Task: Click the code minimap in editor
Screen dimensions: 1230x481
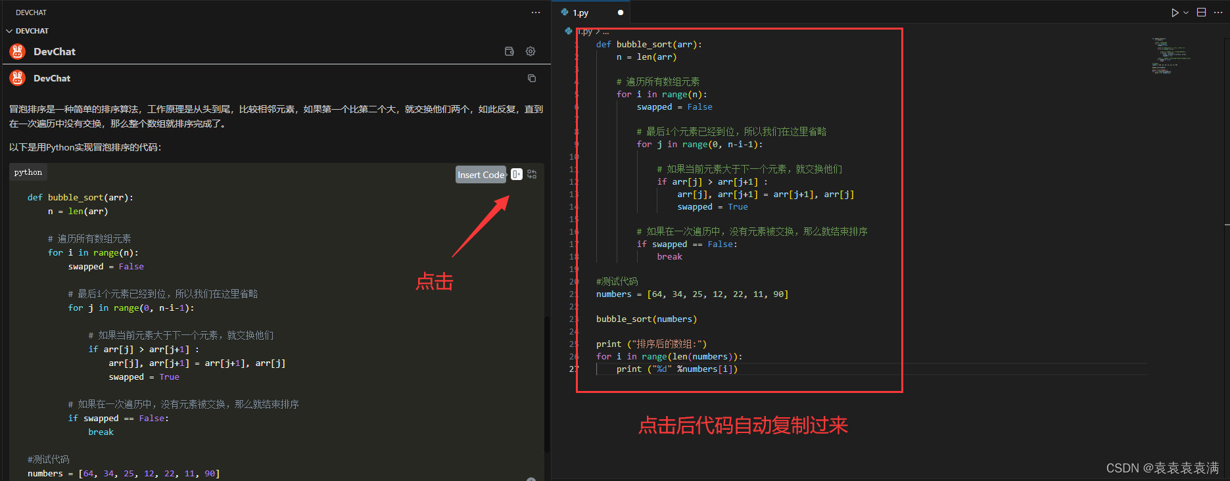Action: point(1170,56)
